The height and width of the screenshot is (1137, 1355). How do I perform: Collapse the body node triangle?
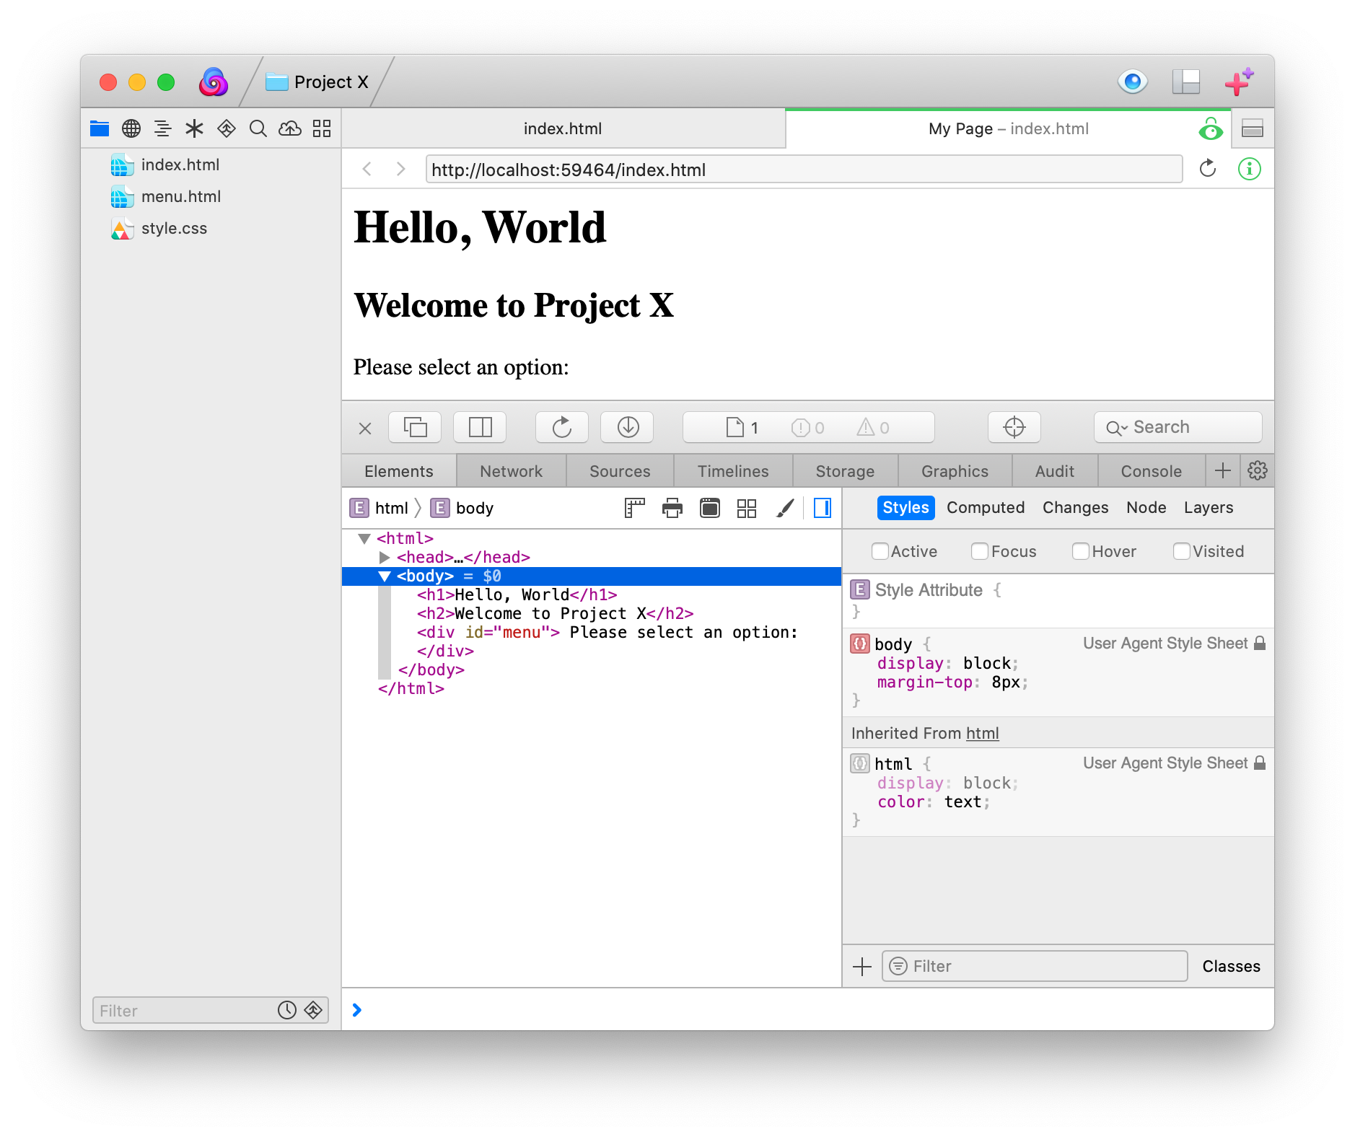(385, 576)
